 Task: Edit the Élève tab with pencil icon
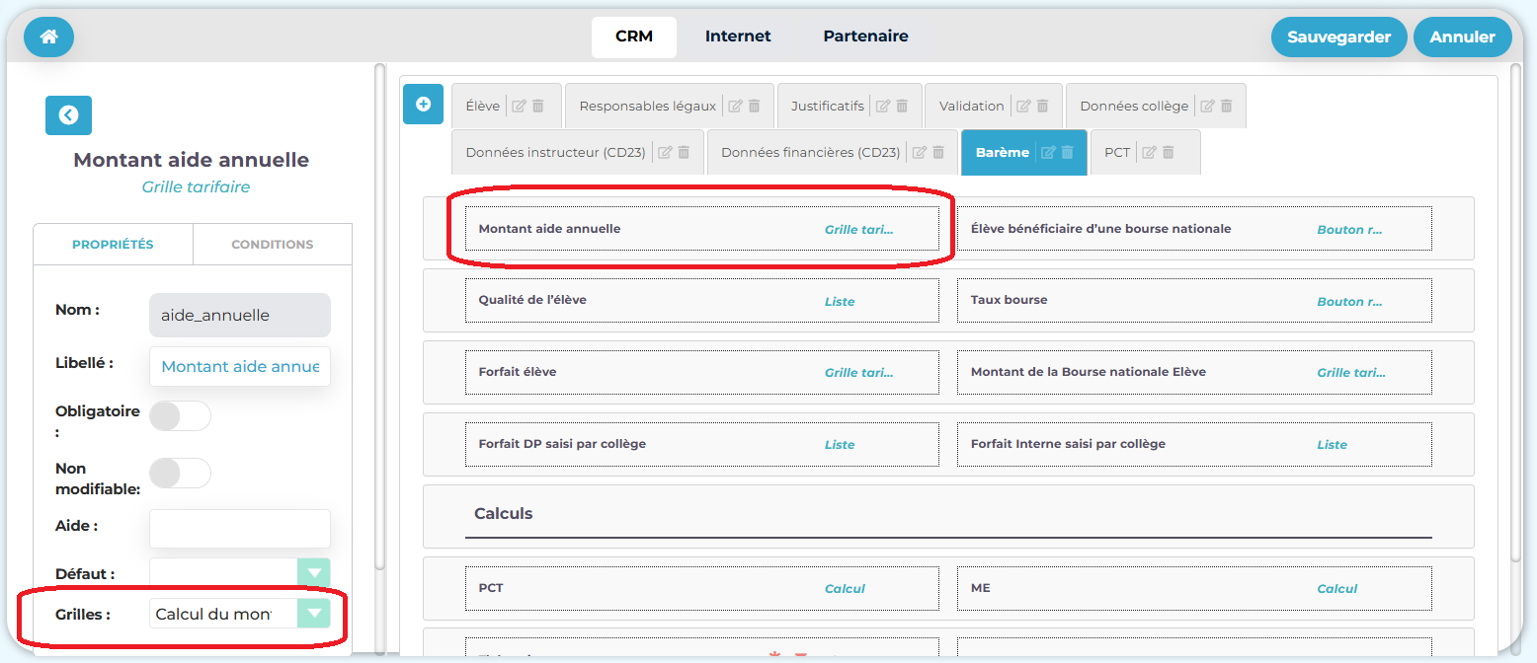click(x=520, y=107)
